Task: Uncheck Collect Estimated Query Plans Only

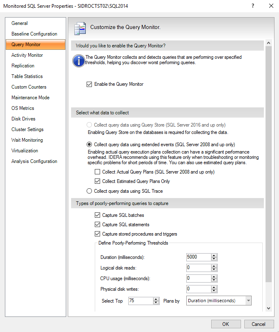Action: click(x=98, y=181)
